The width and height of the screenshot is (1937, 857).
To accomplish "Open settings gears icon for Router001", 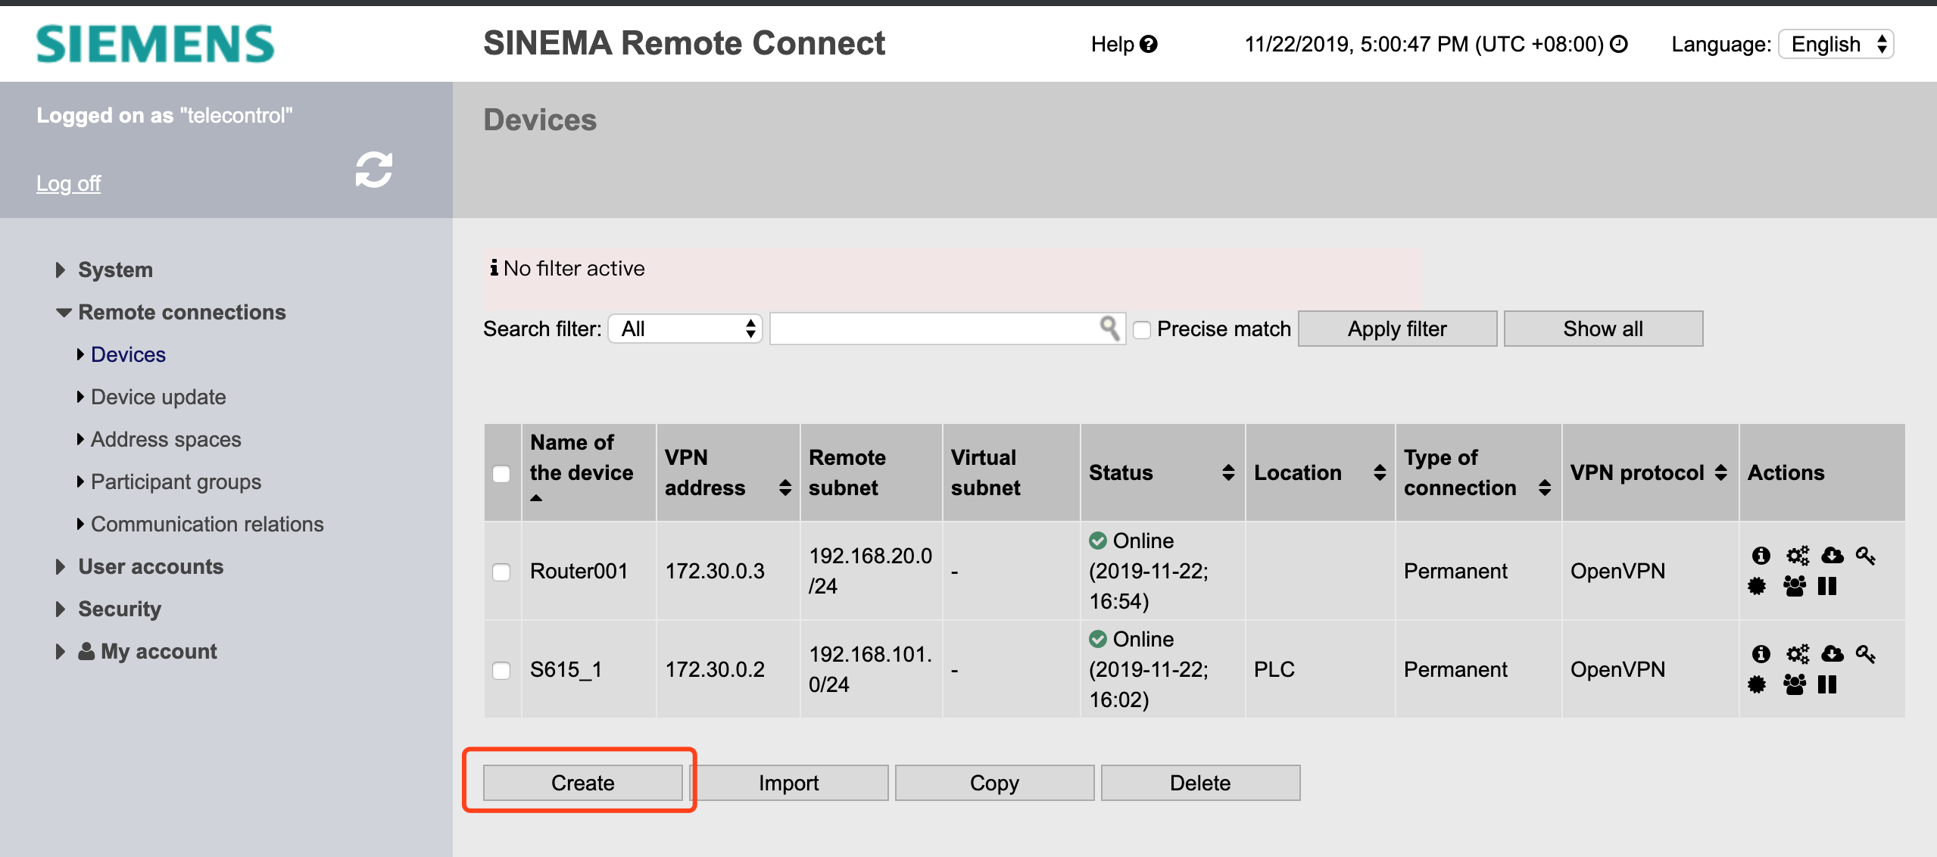I will [x=1797, y=556].
